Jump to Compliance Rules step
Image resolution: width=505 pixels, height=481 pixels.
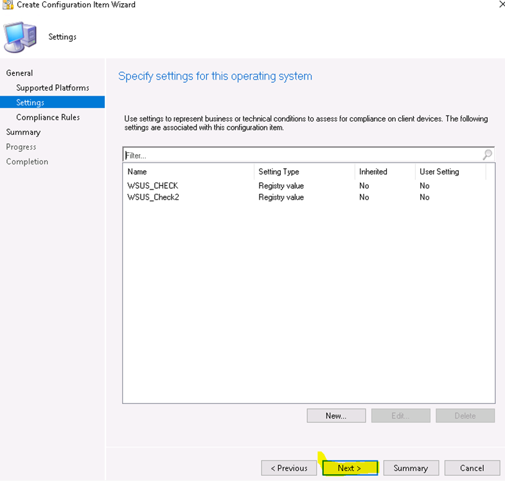click(x=48, y=118)
